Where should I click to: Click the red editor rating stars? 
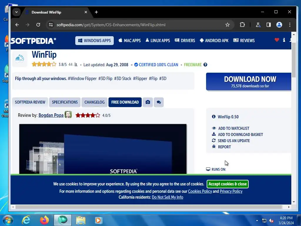pos(88,115)
